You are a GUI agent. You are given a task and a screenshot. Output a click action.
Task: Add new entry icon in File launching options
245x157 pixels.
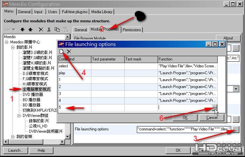(x=61, y=51)
